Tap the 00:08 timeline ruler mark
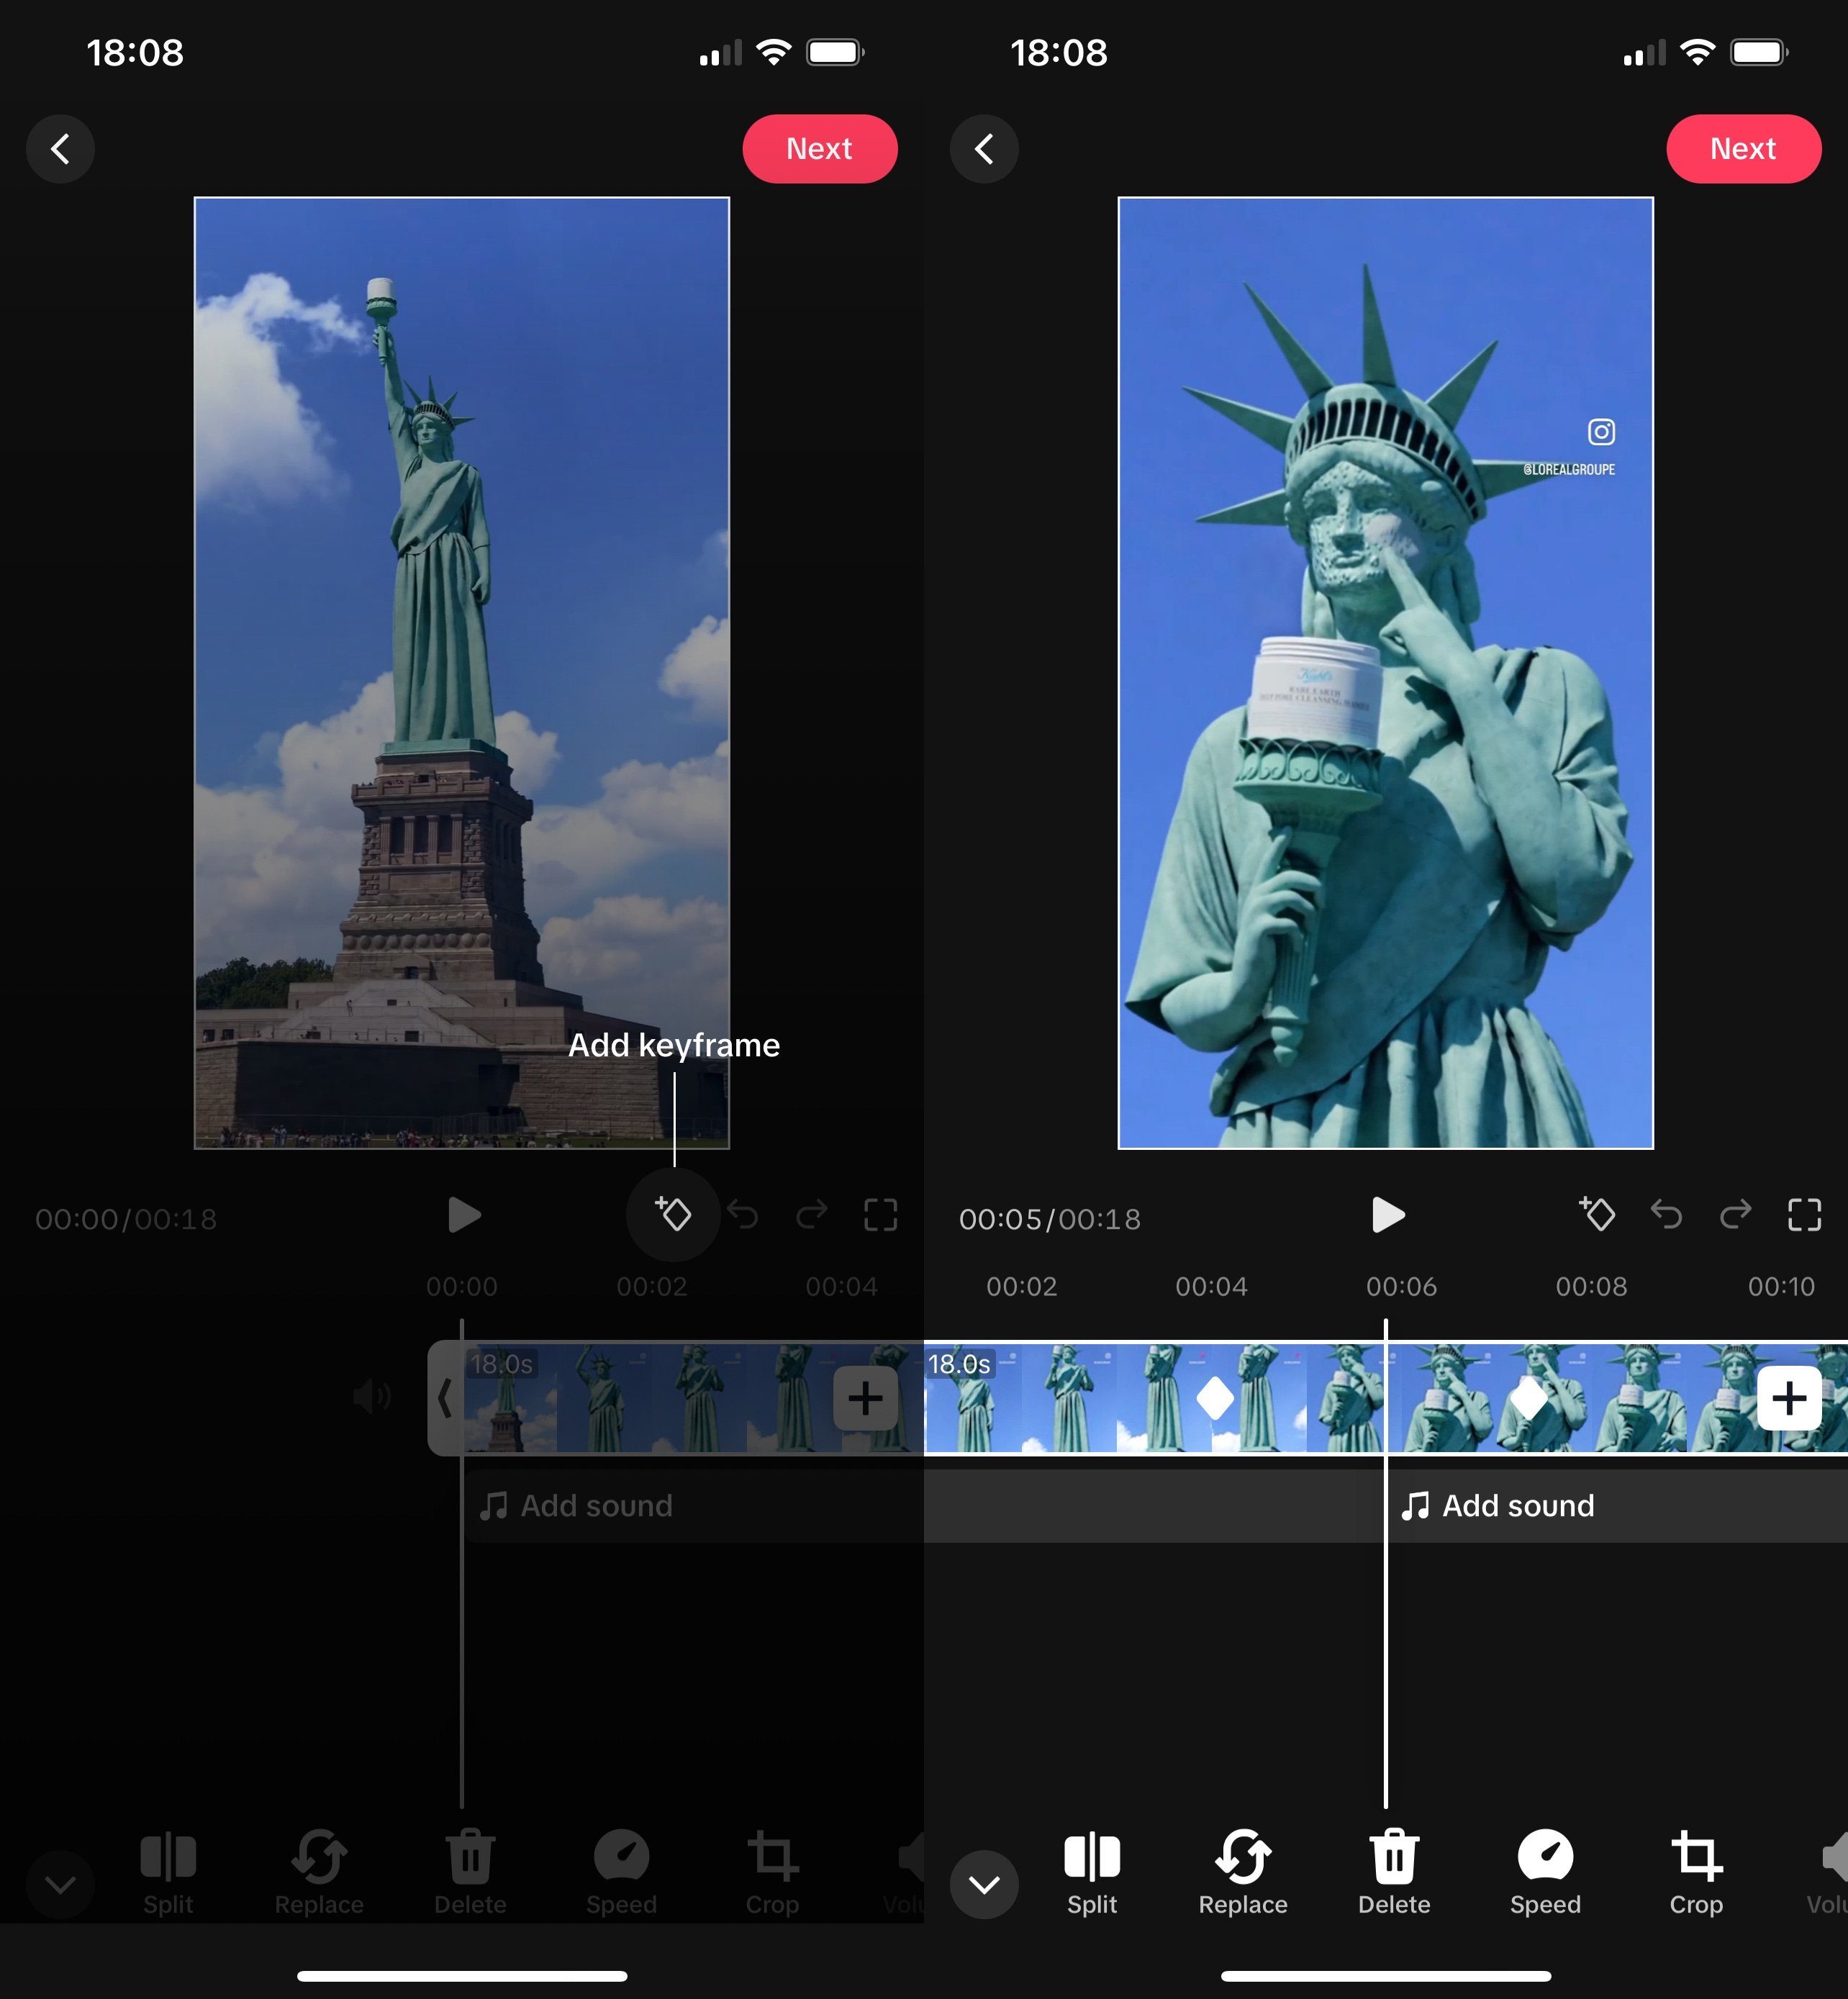The image size is (1848, 1999). [x=1591, y=1286]
